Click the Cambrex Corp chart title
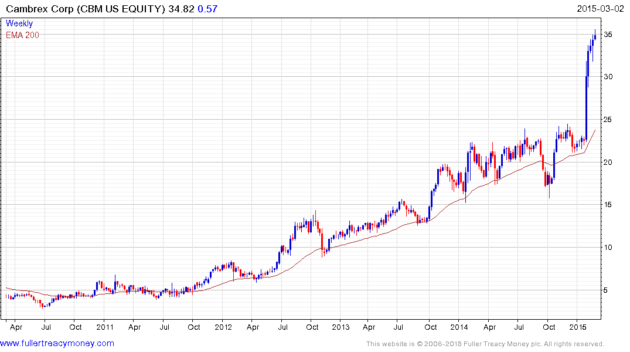This screenshot has height=352, width=630. tap(86, 9)
